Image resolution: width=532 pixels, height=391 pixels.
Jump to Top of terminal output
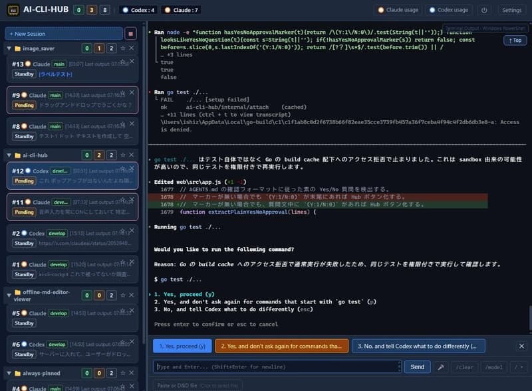[x=515, y=40]
